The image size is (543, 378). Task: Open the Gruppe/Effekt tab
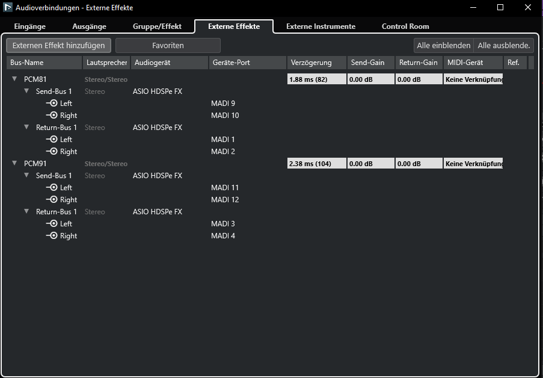tap(157, 26)
